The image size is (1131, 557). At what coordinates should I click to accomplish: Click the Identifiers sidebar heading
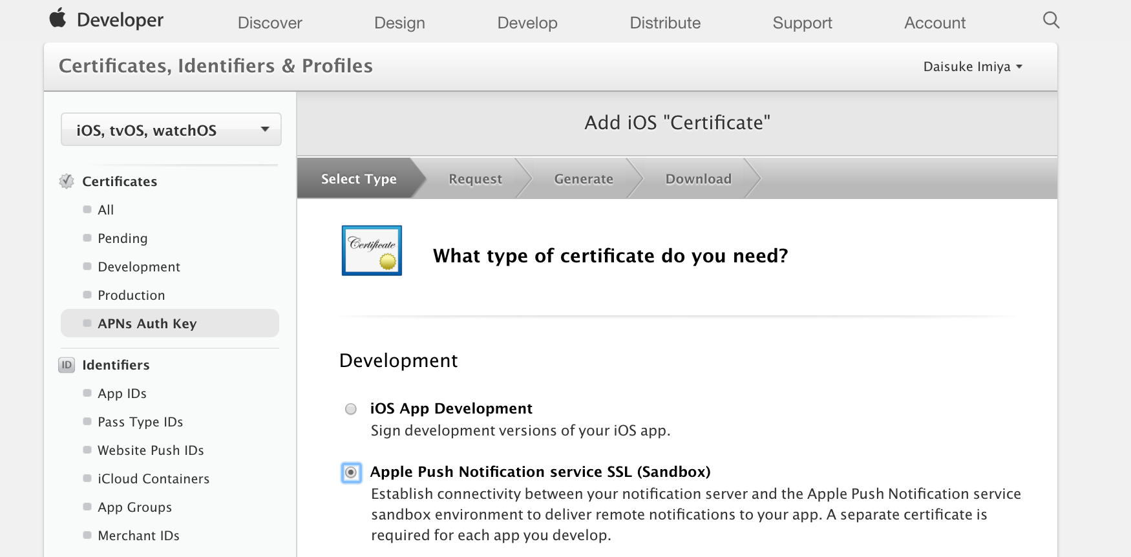tap(116, 365)
